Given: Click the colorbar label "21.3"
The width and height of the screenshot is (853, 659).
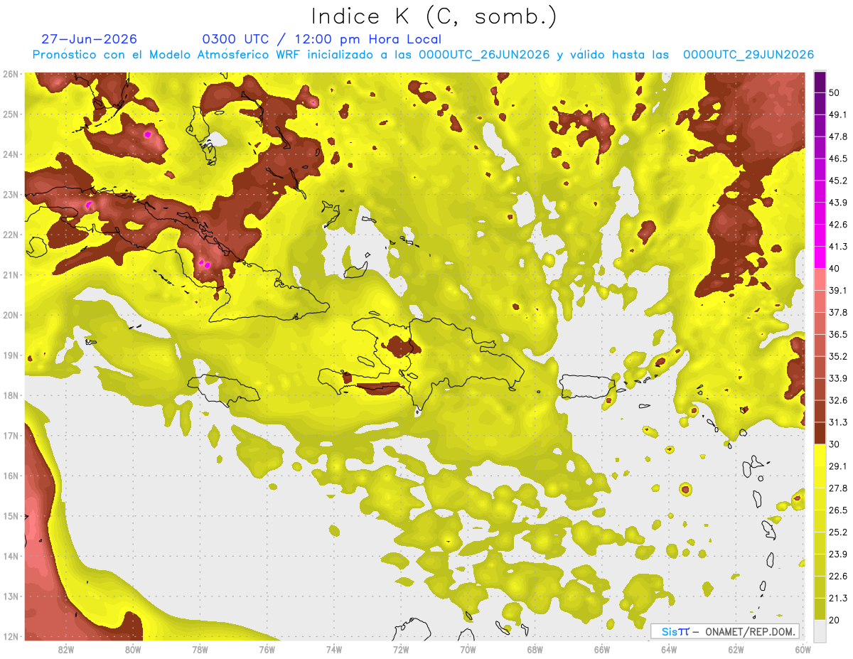Looking at the screenshot, I should [x=837, y=598].
